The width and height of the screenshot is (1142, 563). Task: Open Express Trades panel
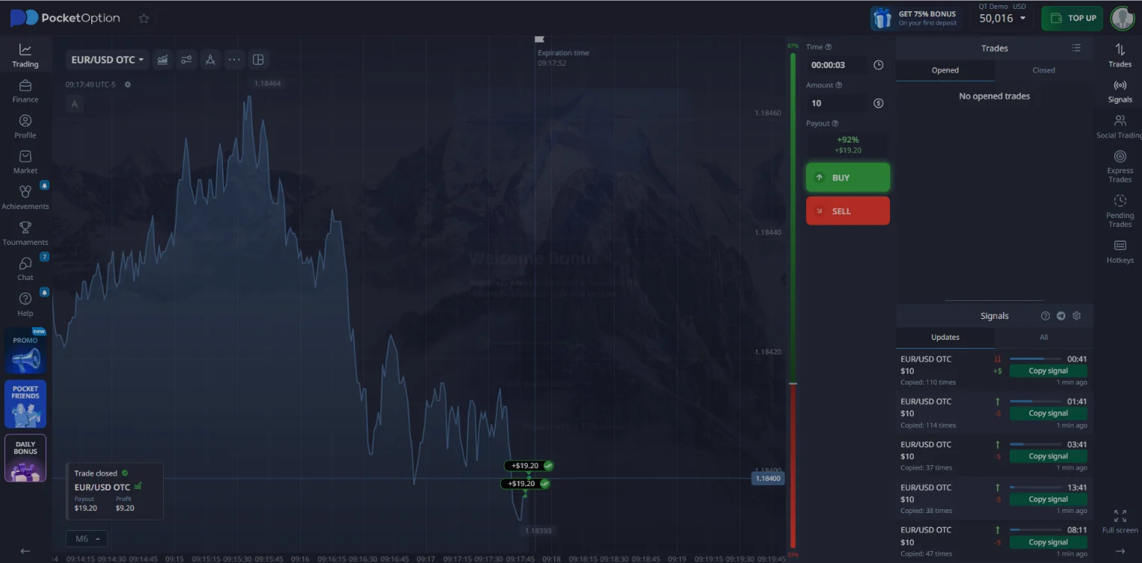(x=1120, y=167)
